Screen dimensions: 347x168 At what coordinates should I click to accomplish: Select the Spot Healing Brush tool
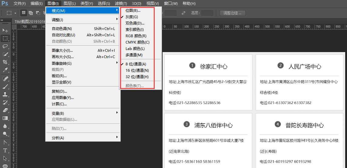[5, 78]
